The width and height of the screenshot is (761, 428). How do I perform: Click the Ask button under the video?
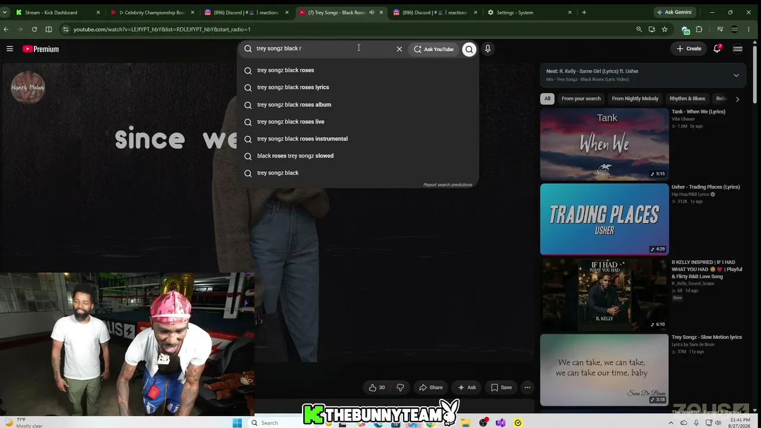(467, 388)
